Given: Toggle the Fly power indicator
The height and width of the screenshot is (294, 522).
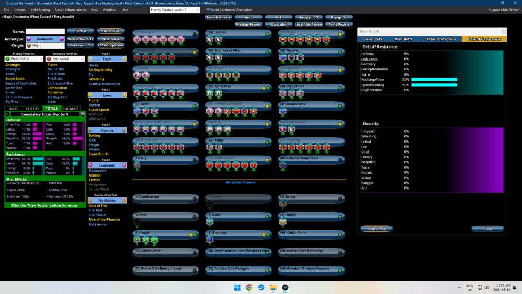Looking at the screenshot, I should [195, 160].
